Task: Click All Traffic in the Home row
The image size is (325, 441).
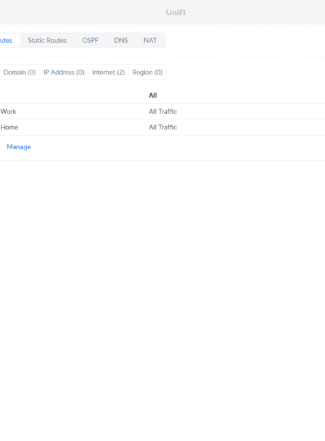Action: click(x=162, y=127)
